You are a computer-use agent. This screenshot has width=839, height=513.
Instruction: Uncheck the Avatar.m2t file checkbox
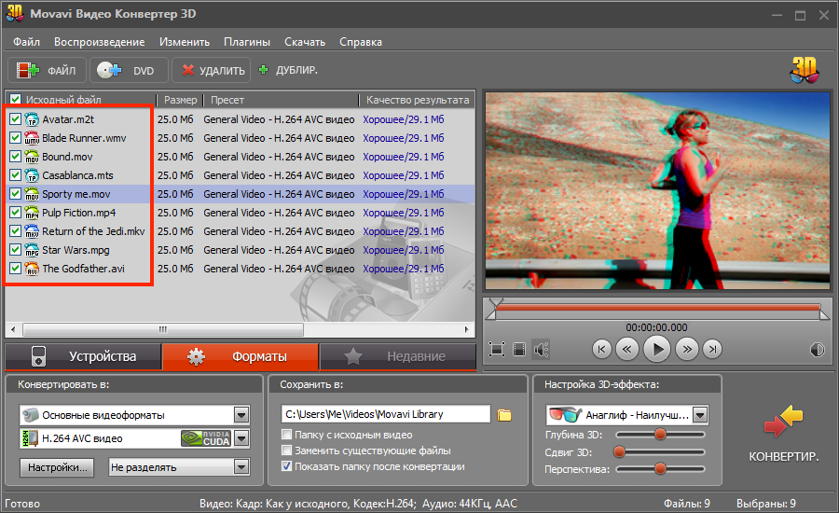point(15,119)
